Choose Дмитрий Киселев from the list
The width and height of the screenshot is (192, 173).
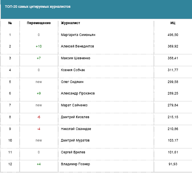pyautogui.click(x=75, y=117)
